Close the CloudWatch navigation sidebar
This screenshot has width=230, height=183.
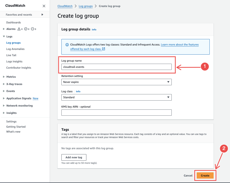coord(44,5)
